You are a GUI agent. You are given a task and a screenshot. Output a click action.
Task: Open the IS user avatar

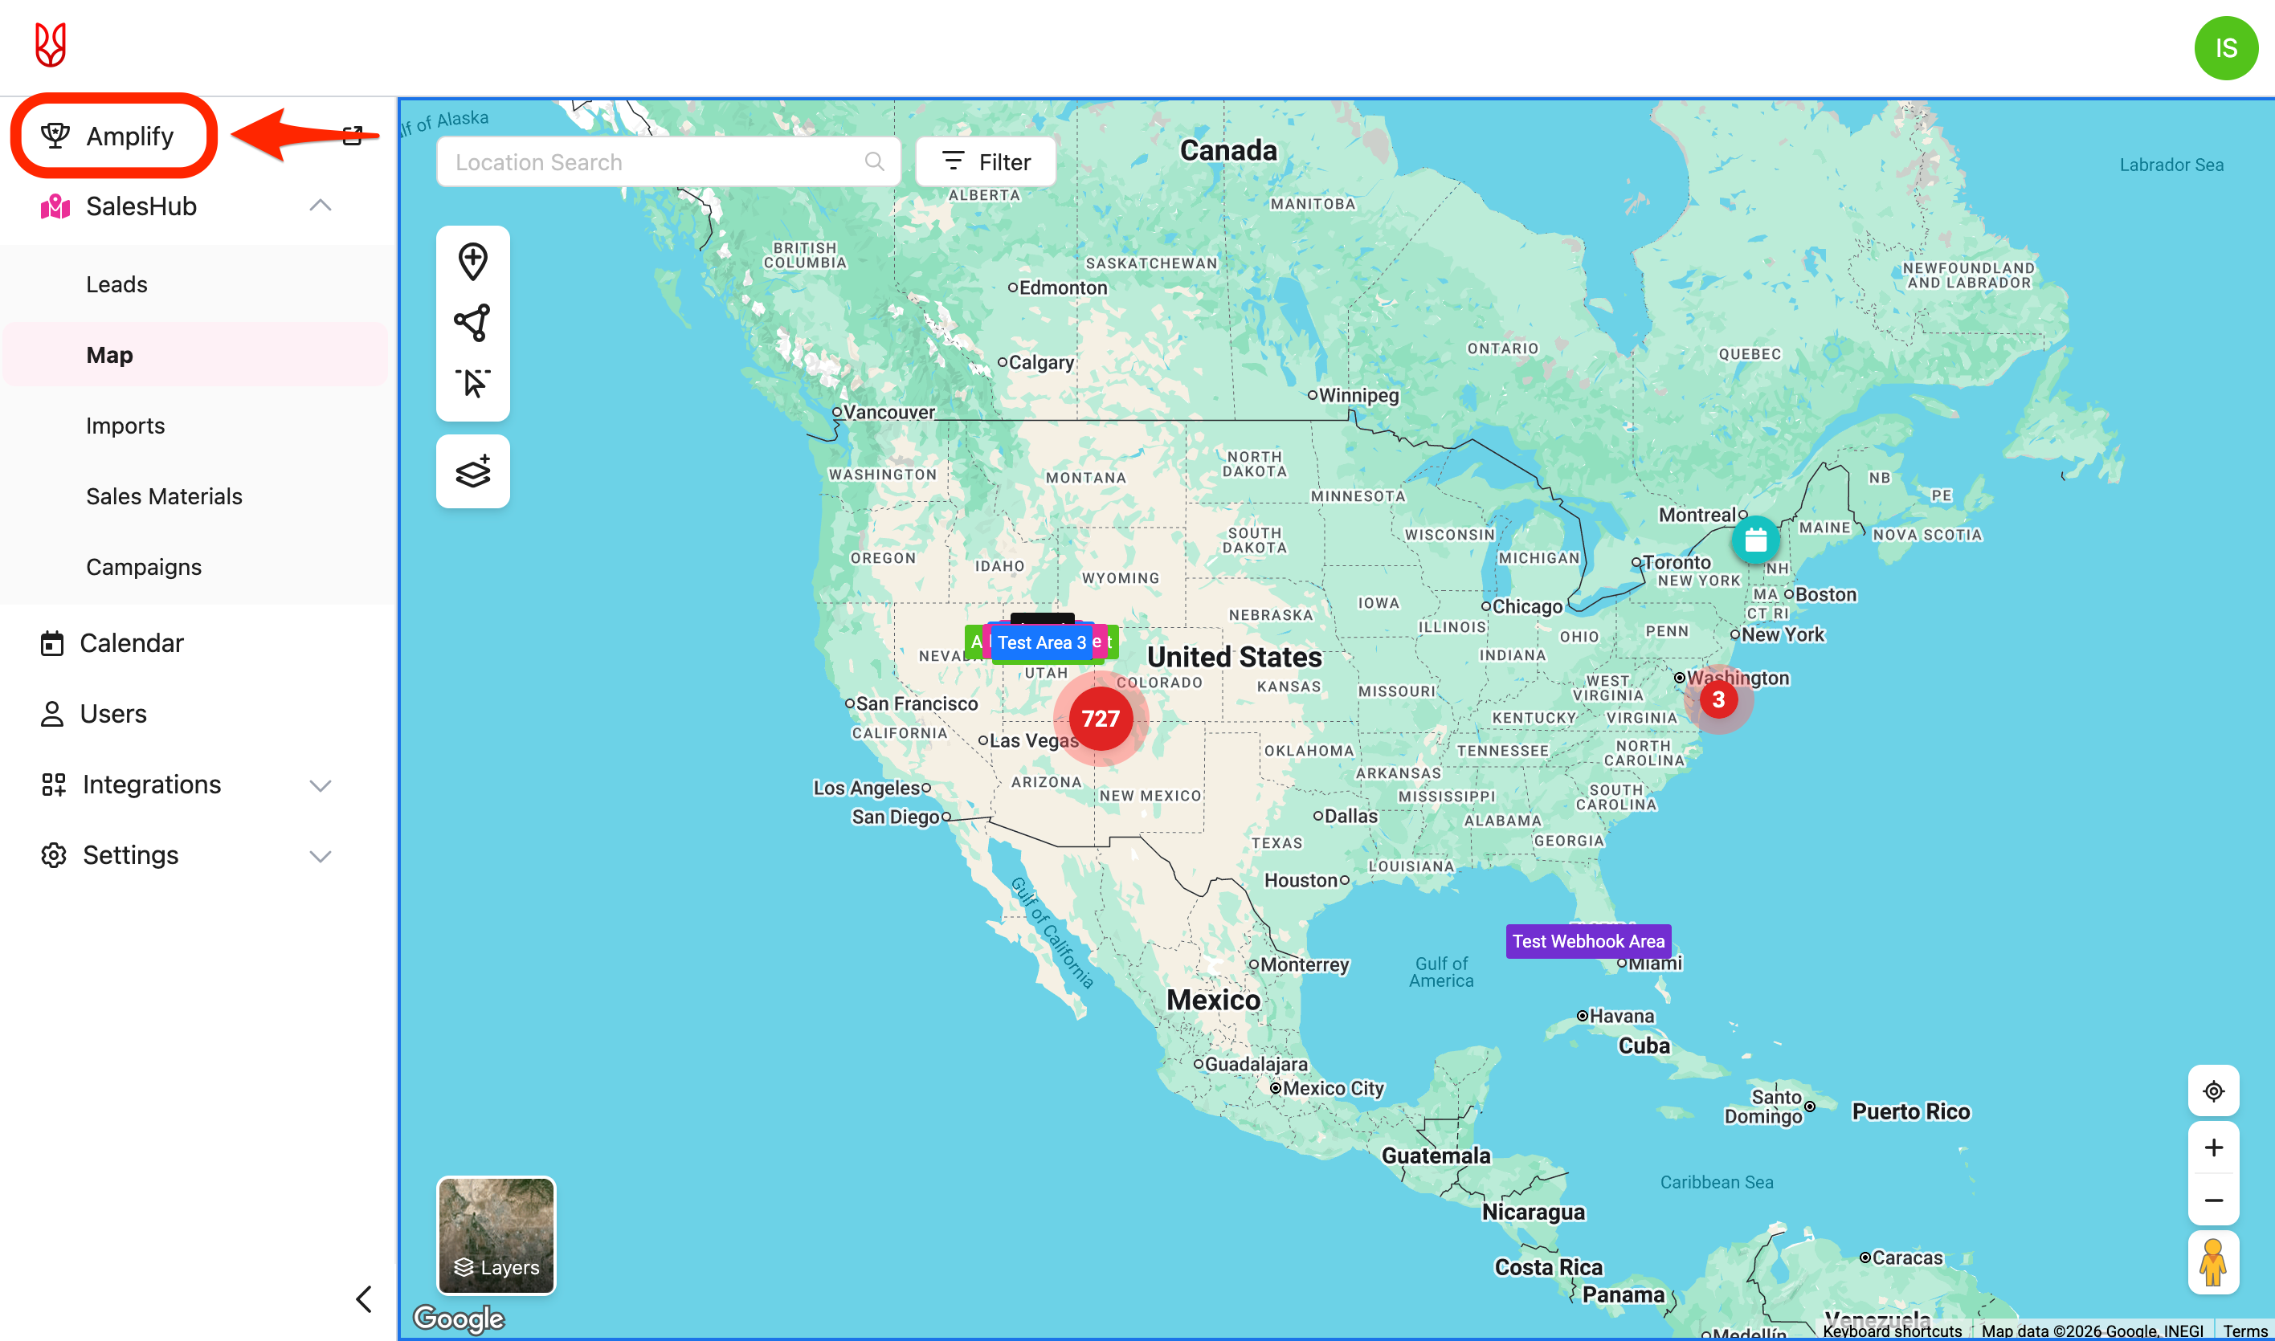[x=2226, y=48]
